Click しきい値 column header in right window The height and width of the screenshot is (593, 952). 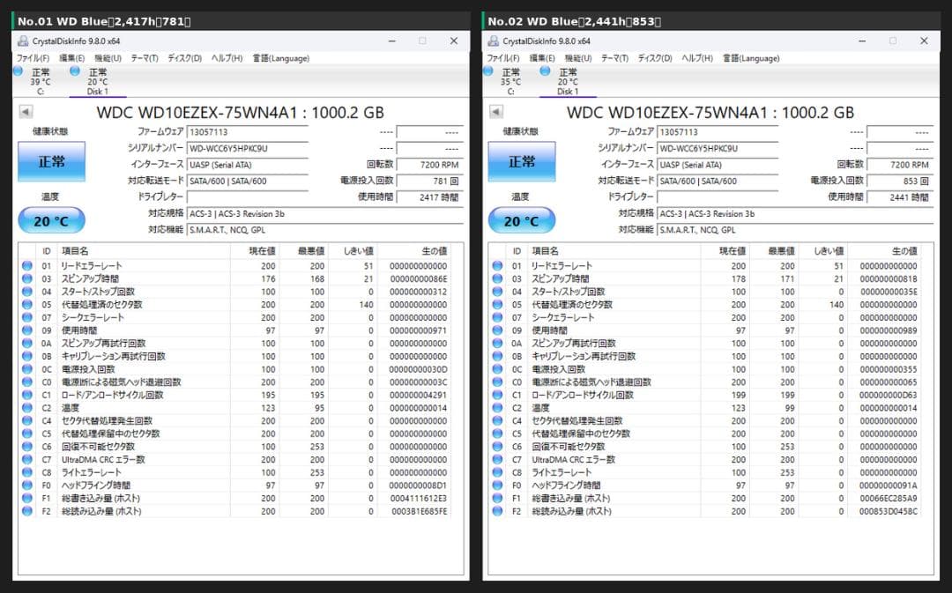pos(822,250)
